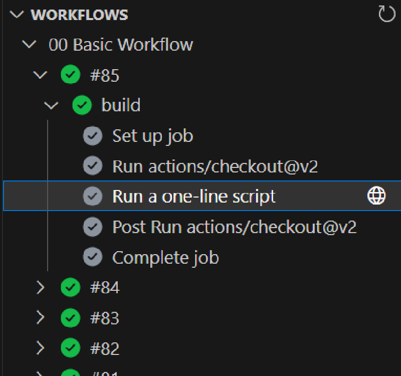Expand run #82 chevron
This screenshot has width=401, height=376.
point(40,348)
